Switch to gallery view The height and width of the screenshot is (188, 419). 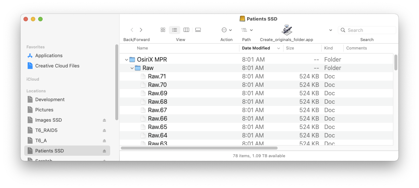(198, 30)
